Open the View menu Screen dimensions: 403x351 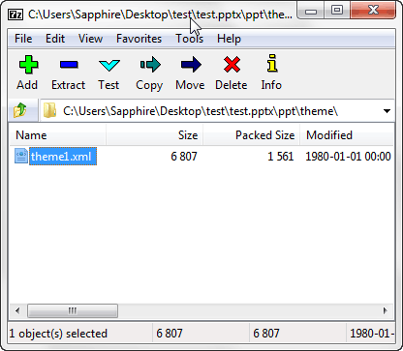tap(90, 39)
